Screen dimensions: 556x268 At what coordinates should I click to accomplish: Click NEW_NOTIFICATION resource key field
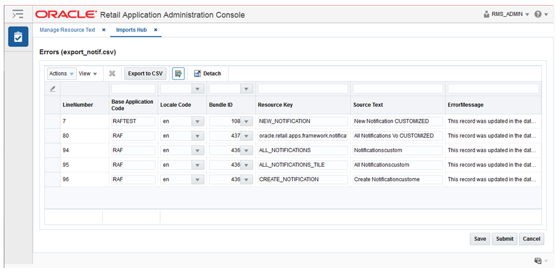click(x=303, y=121)
